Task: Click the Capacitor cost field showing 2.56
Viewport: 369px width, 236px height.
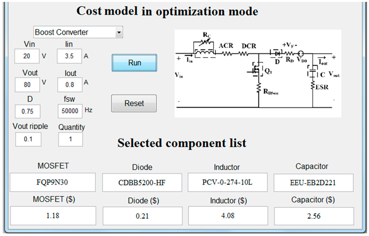Action: 313,216
